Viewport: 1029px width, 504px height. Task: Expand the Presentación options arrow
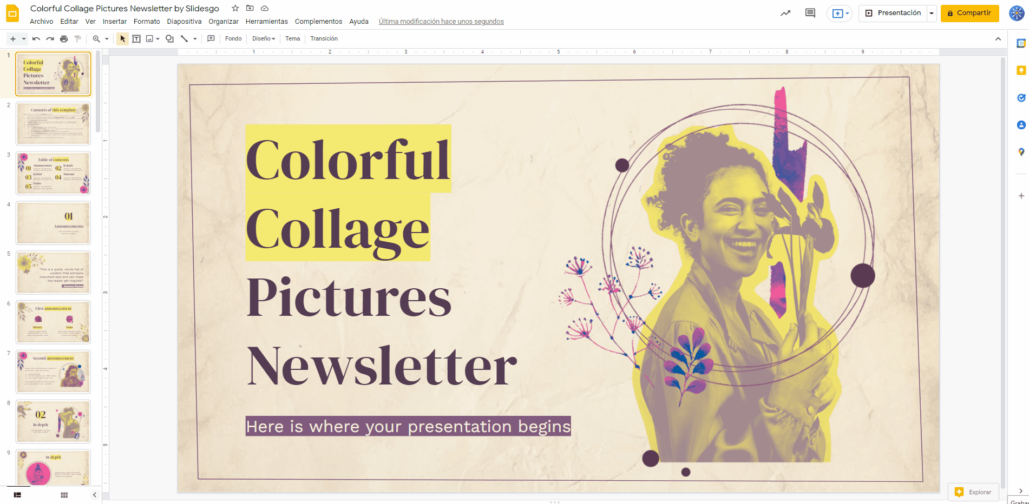click(932, 13)
